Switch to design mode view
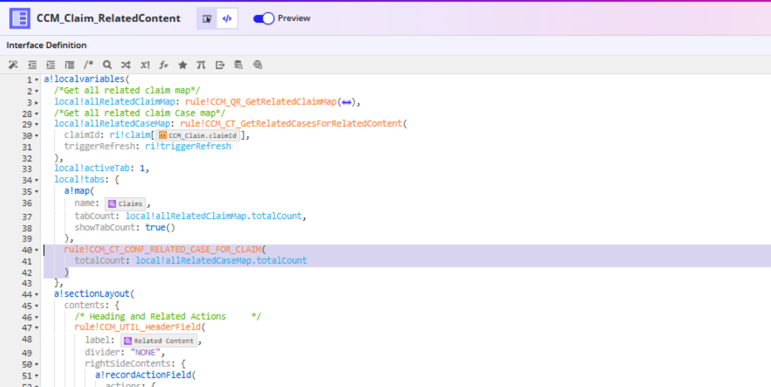 [x=207, y=19]
